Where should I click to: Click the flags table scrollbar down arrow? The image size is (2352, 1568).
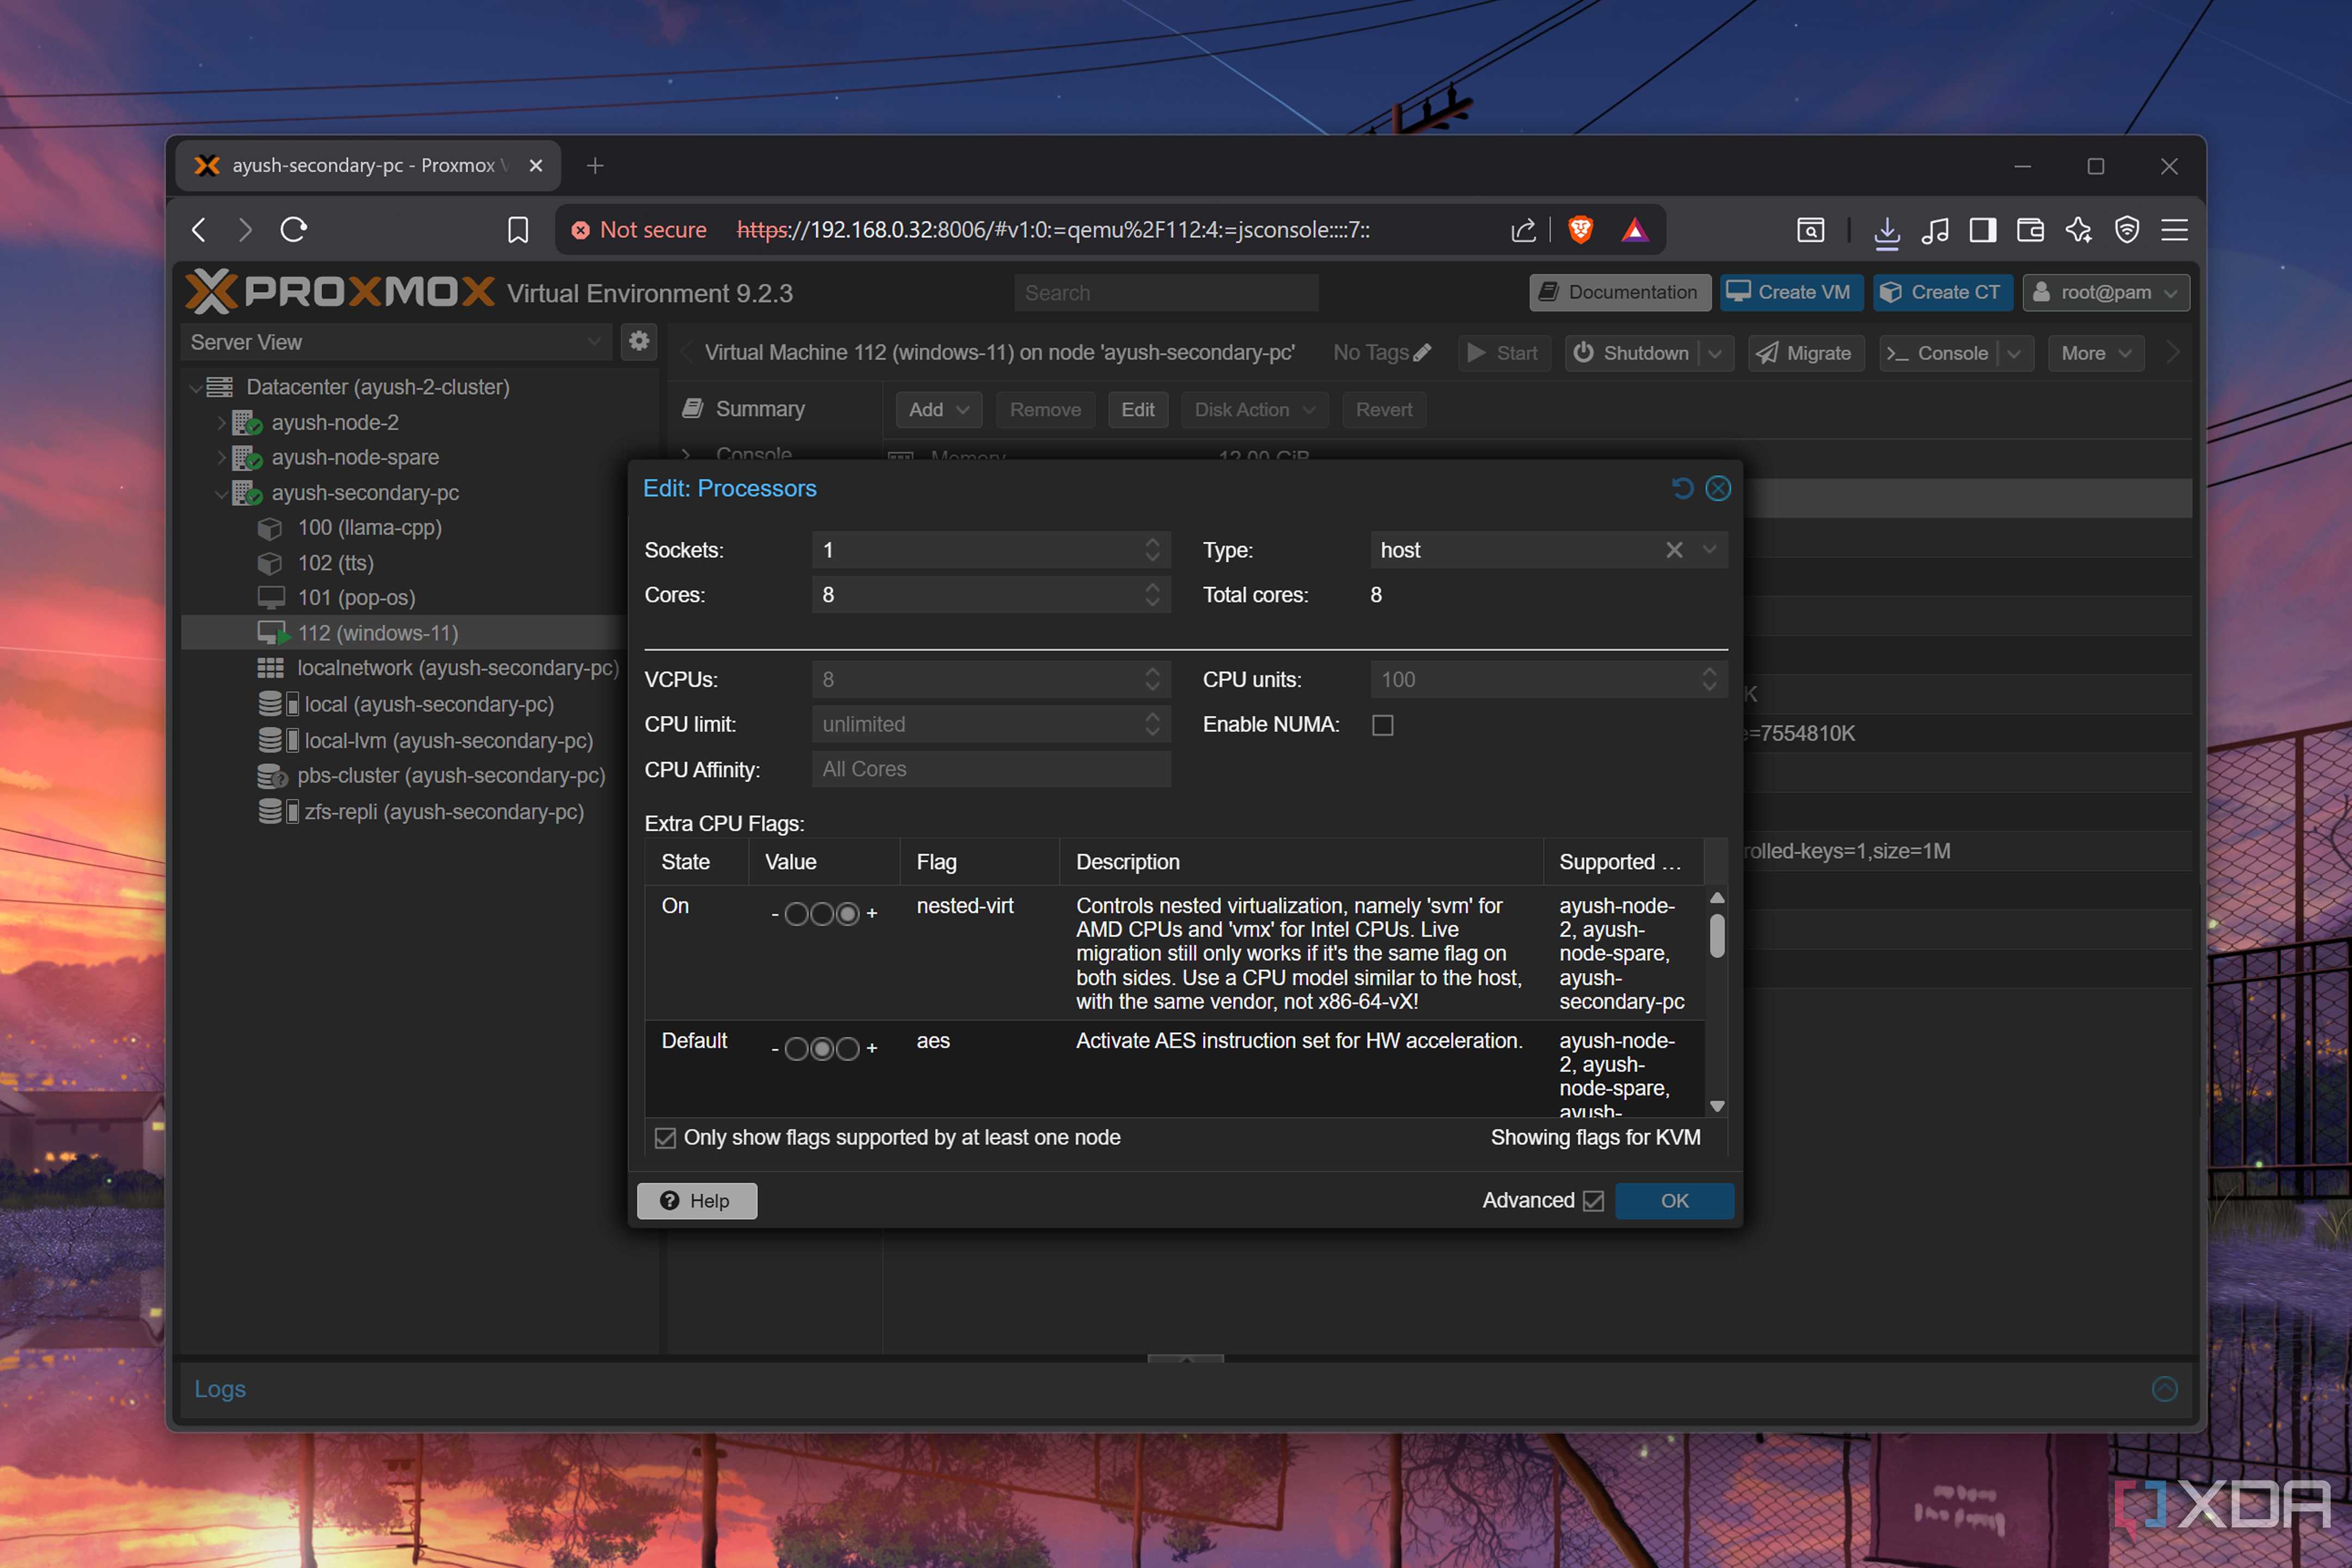pyautogui.click(x=1717, y=1106)
